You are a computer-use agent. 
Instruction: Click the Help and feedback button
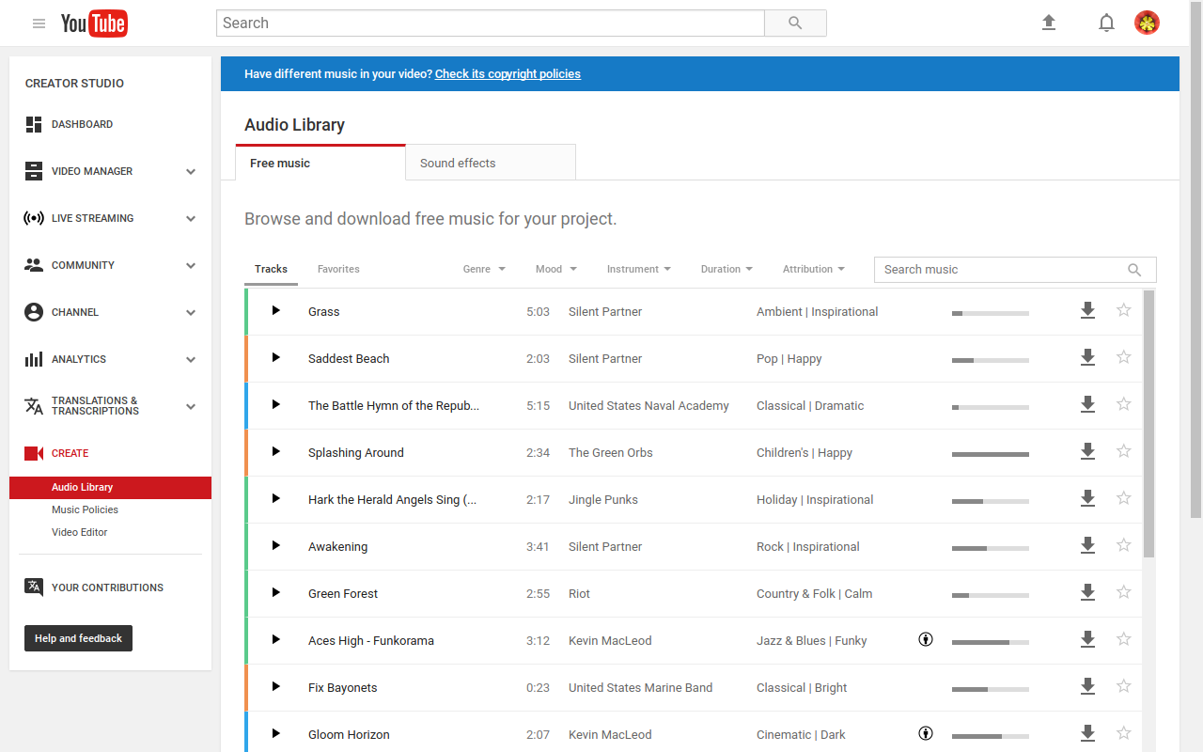point(78,638)
